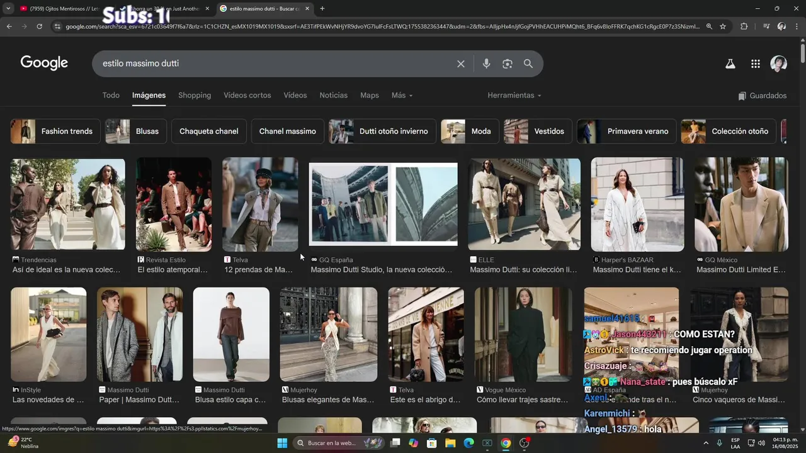This screenshot has height=453, width=806.
Task: Open the Google account avatar
Action: 779,64
